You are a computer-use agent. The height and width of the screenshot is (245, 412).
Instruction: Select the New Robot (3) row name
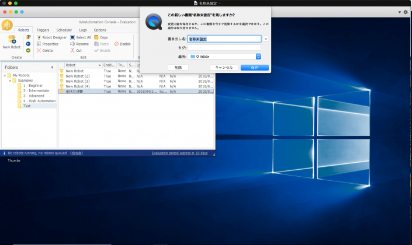78,81
